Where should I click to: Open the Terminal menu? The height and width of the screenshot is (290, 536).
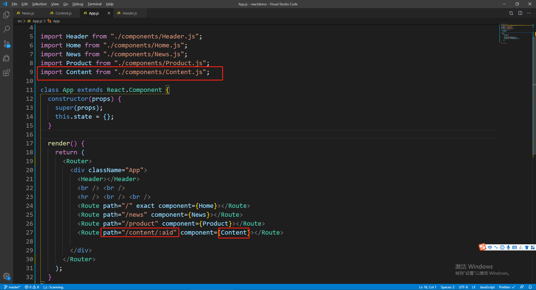pyautogui.click(x=94, y=4)
